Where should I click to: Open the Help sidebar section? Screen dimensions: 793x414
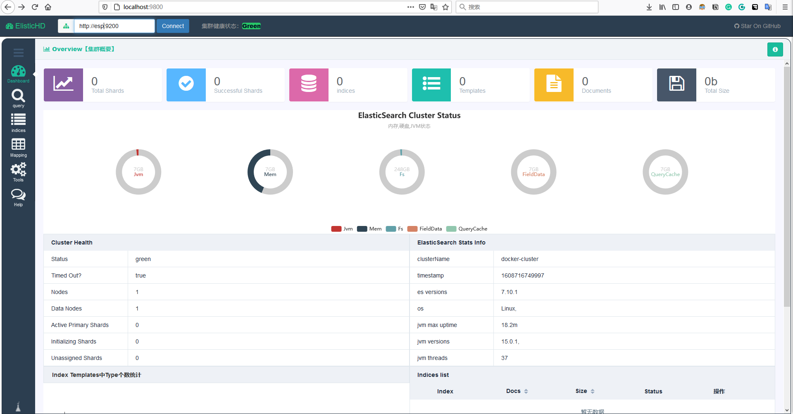pyautogui.click(x=18, y=198)
